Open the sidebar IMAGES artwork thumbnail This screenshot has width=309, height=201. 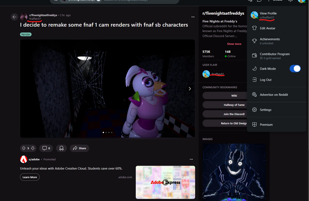(x=234, y=172)
